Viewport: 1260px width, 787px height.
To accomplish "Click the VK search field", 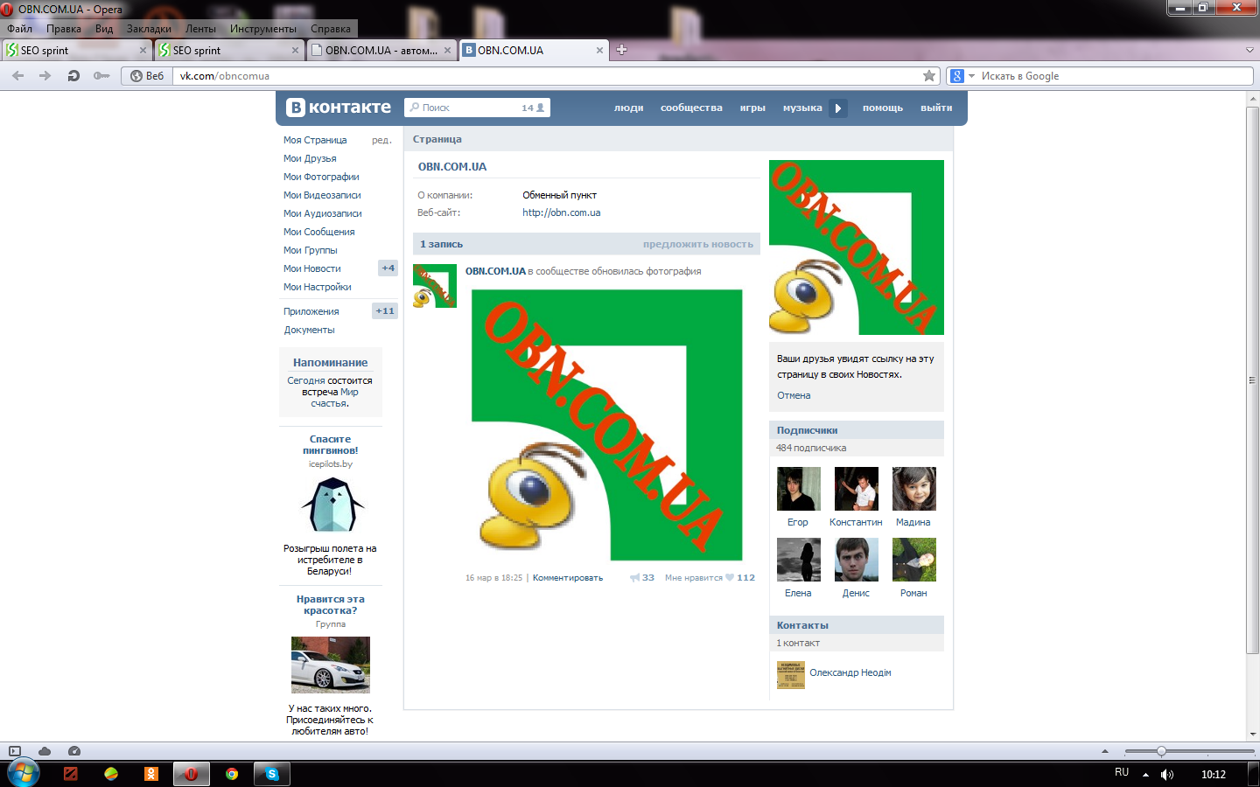I will pyautogui.click(x=477, y=108).
